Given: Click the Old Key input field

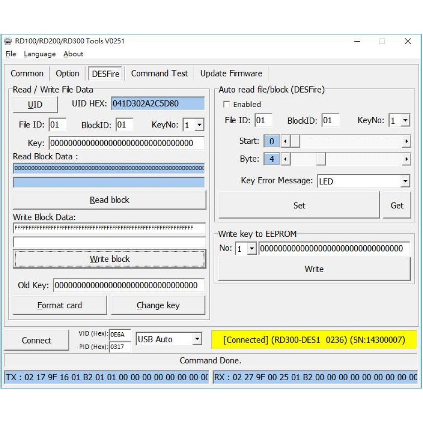Looking at the screenshot, I should tap(129, 285).
